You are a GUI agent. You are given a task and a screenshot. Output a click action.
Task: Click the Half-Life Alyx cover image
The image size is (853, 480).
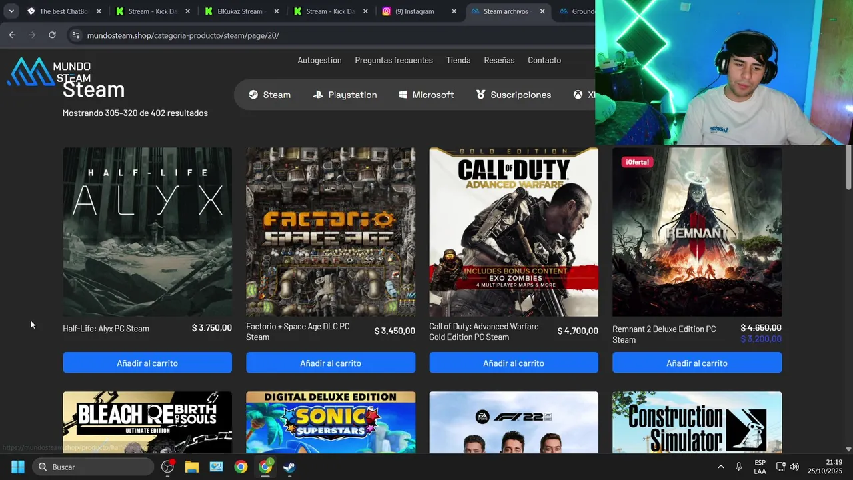147,232
